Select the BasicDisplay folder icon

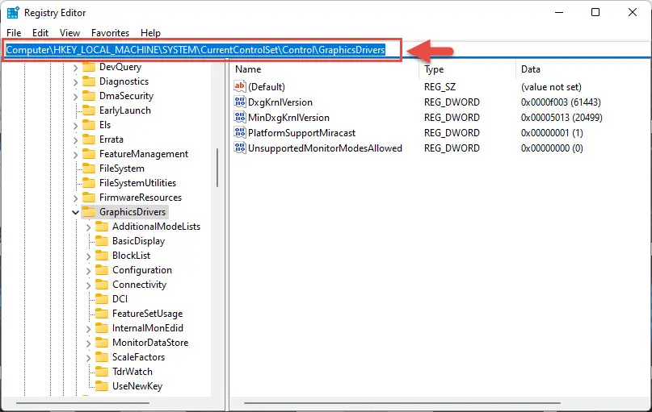click(x=102, y=241)
